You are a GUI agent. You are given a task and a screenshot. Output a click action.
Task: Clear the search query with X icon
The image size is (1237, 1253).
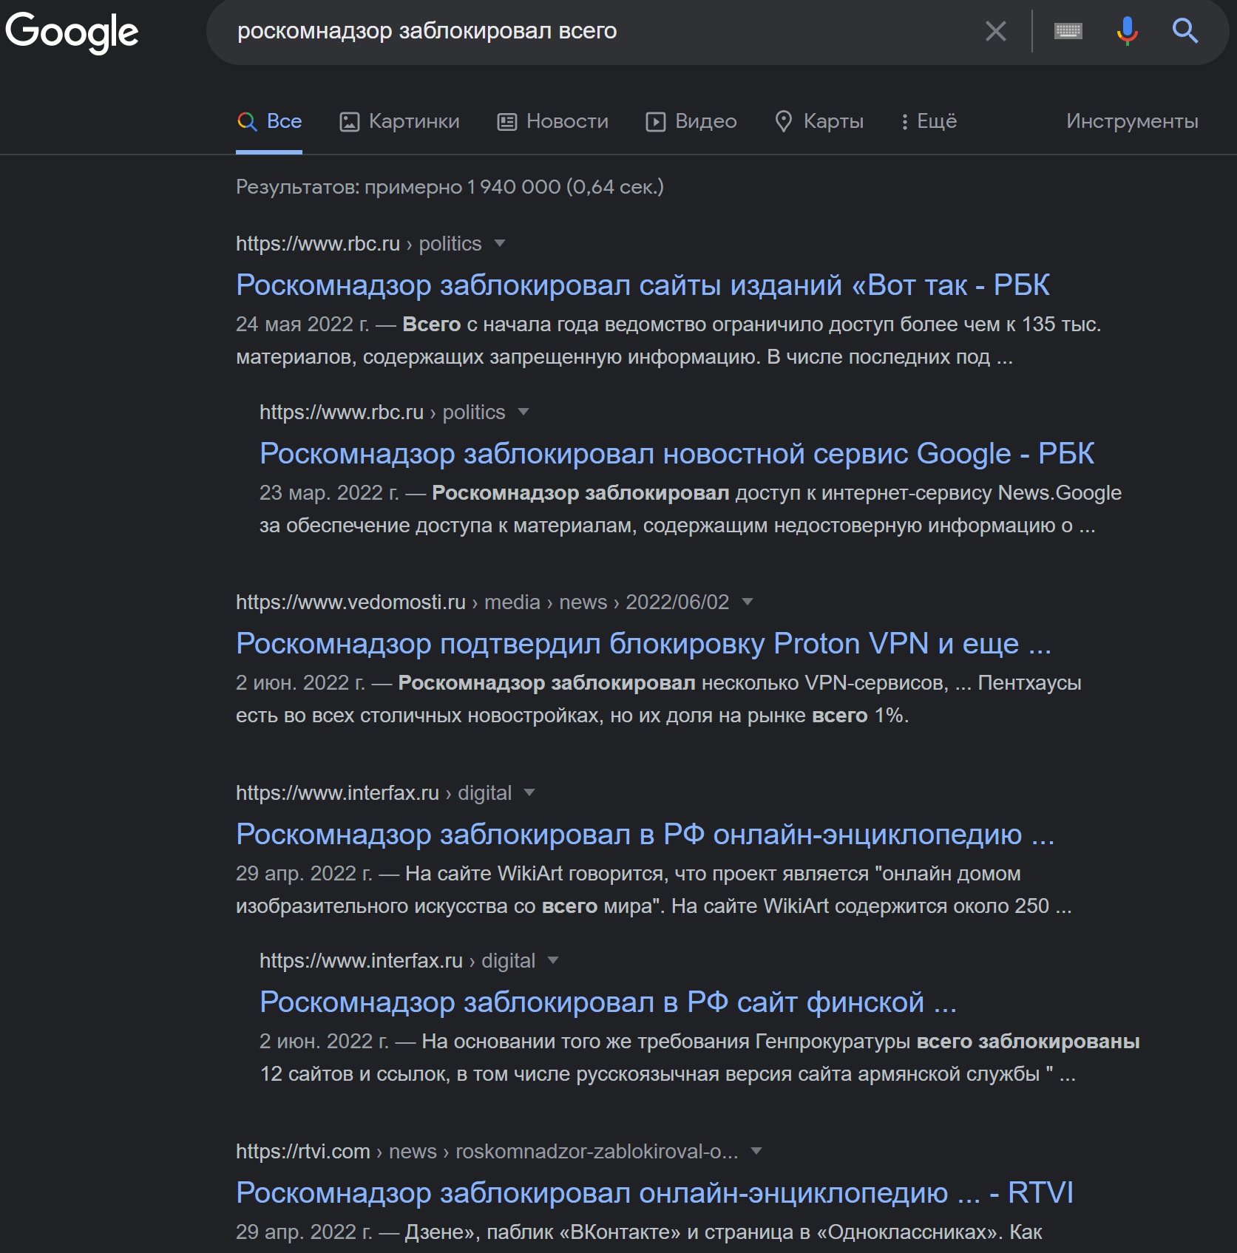click(x=995, y=31)
